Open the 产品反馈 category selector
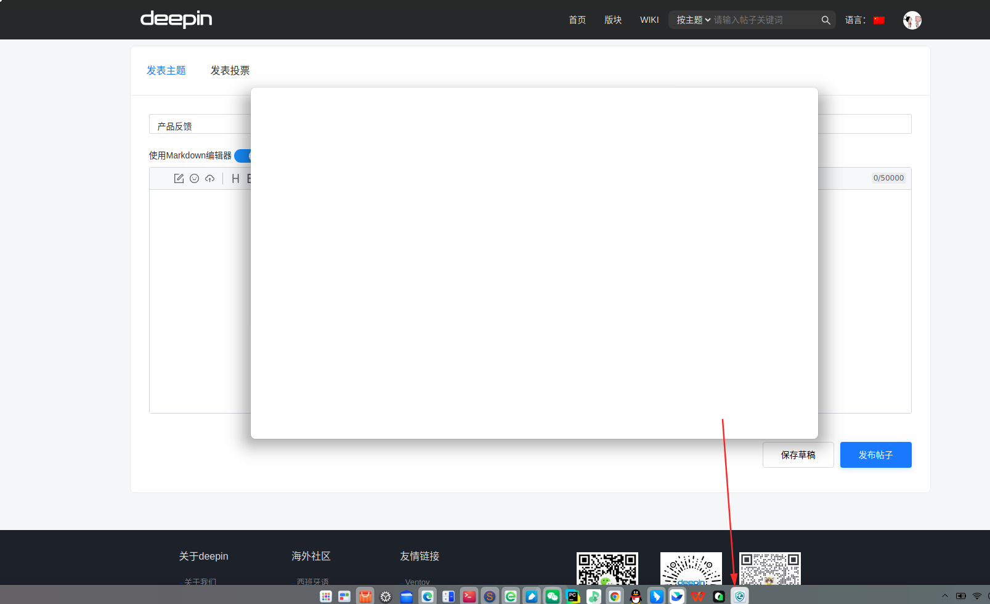 [200, 124]
